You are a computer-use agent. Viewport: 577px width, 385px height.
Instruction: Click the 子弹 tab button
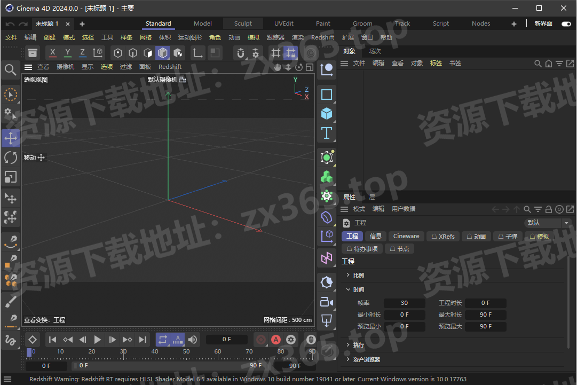pyautogui.click(x=508, y=237)
